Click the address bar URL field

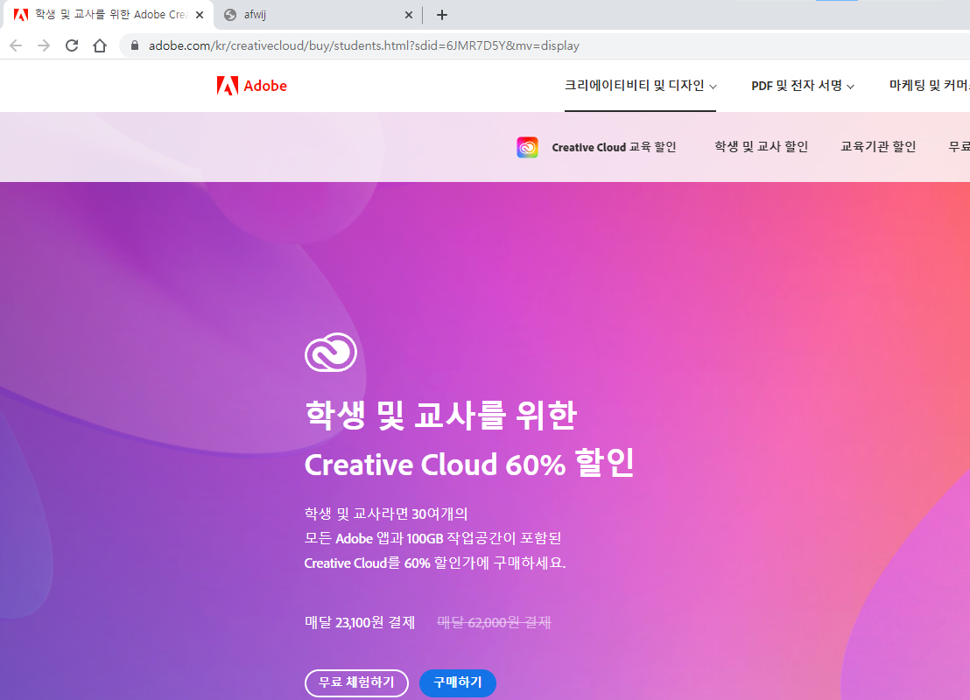click(545, 45)
